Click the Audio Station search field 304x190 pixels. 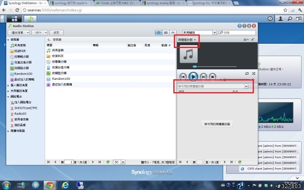click(x=237, y=33)
